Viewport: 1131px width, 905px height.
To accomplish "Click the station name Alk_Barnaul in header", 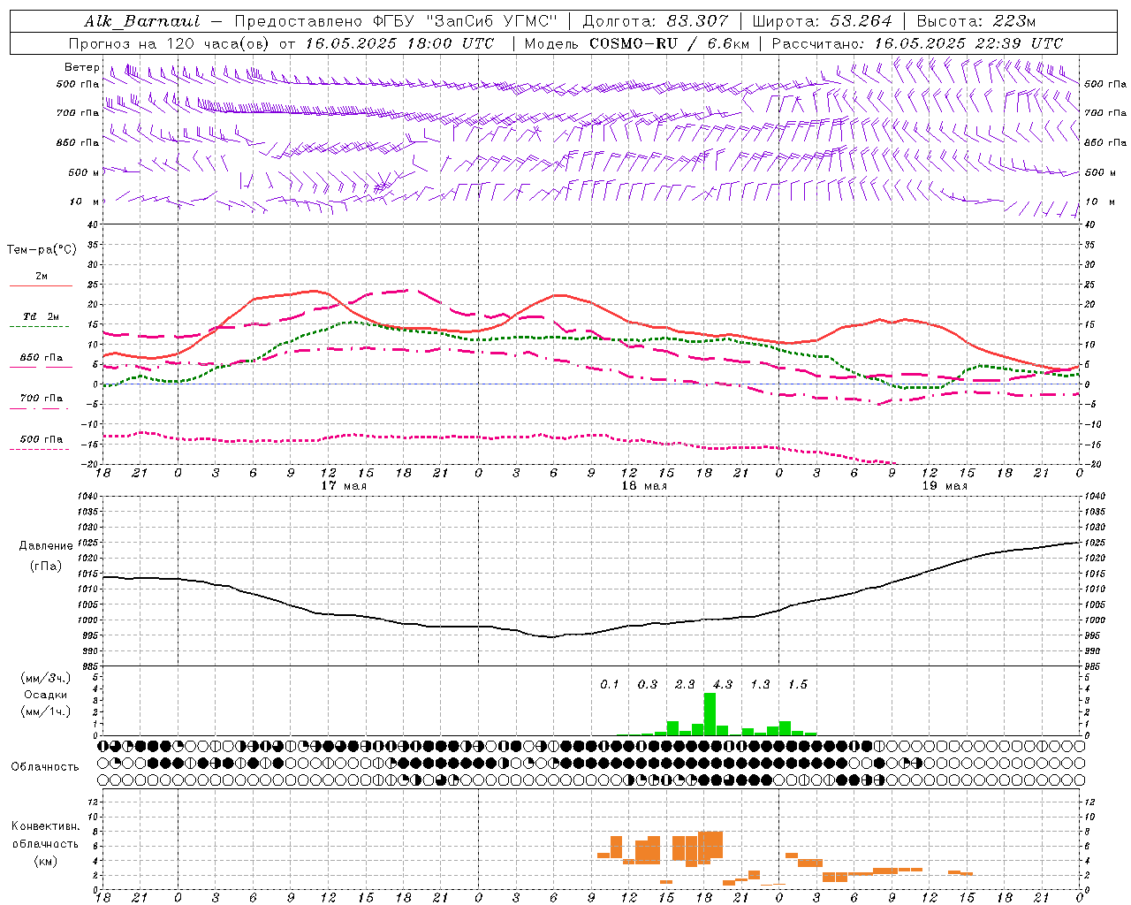I will 142,21.
